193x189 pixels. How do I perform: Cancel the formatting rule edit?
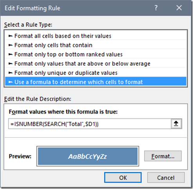[x=166, y=178]
